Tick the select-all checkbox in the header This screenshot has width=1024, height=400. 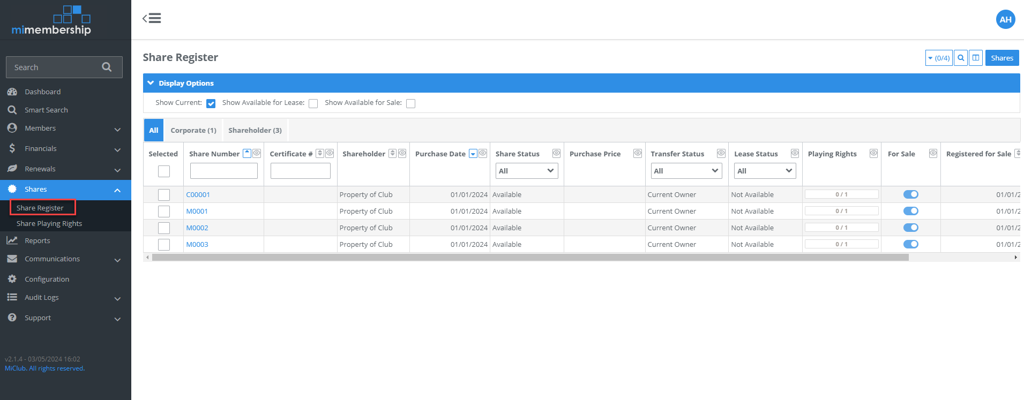[x=164, y=171]
